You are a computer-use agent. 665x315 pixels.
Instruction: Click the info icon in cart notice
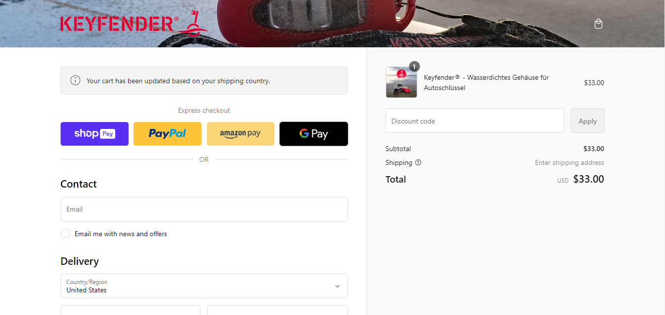point(75,80)
